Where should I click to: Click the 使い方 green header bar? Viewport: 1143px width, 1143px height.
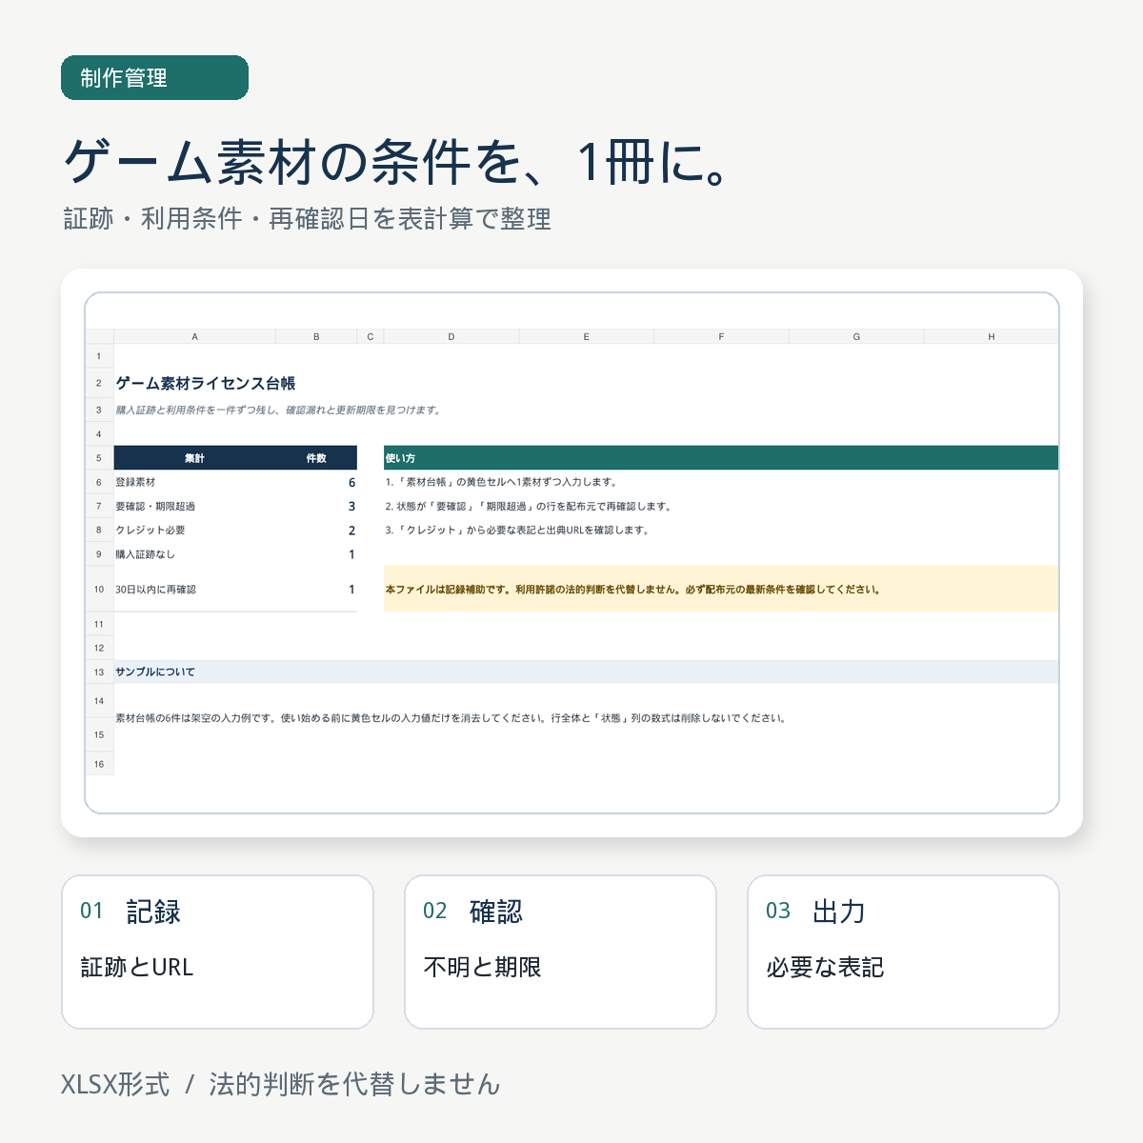721,458
